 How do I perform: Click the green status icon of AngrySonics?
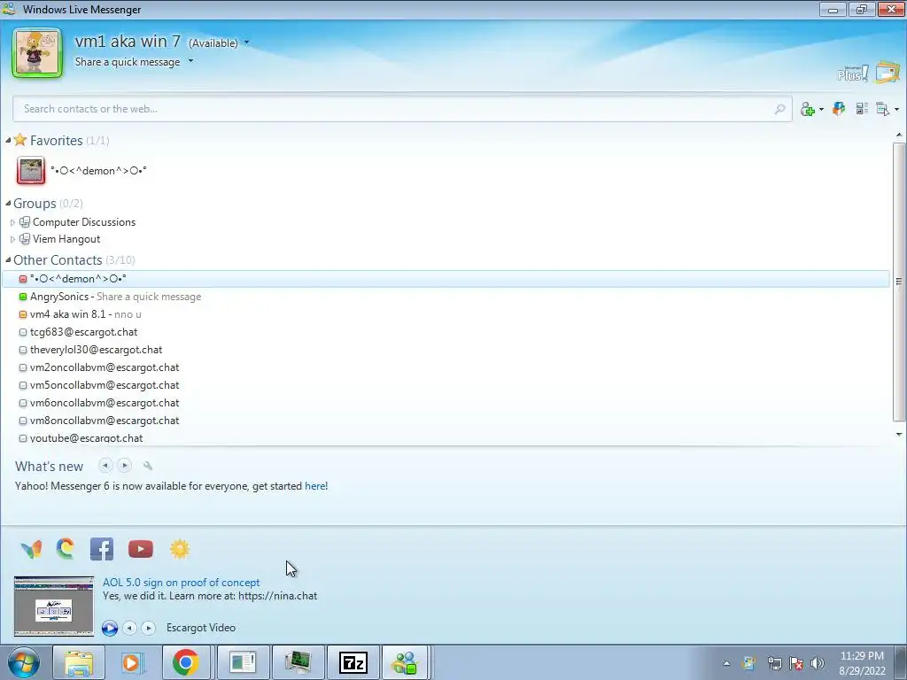[23, 297]
